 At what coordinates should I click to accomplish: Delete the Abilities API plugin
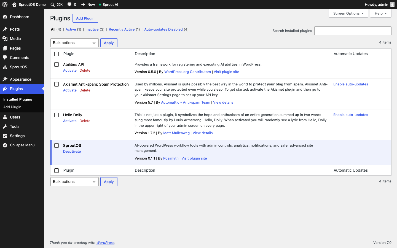[85, 71]
